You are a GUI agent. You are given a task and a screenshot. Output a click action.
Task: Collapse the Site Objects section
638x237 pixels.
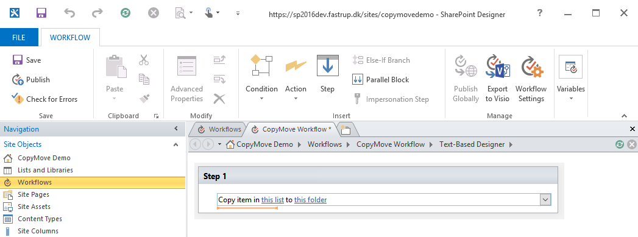tap(175, 144)
